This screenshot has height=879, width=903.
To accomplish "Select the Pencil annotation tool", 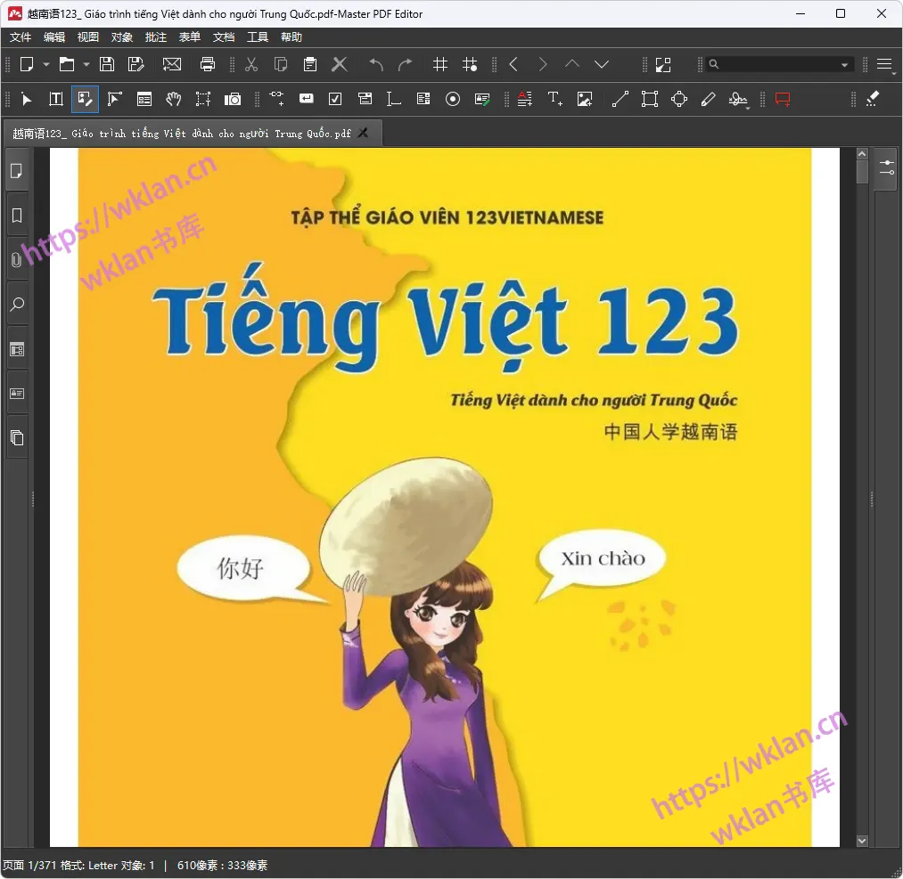I will click(x=709, y=99).
